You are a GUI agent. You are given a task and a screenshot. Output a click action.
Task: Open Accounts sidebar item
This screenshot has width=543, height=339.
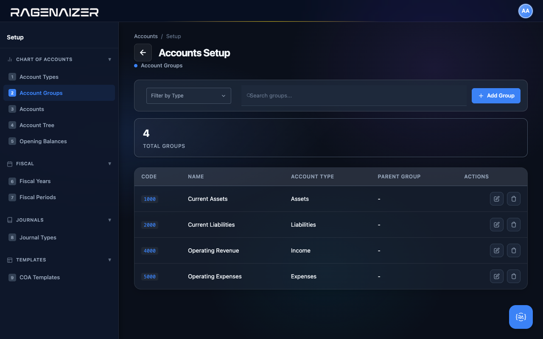tap(59, 109)
